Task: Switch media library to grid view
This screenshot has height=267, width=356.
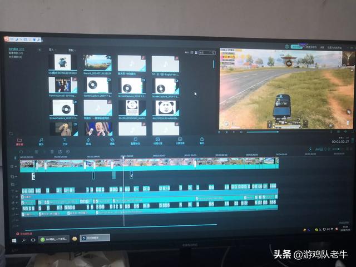Action: [192, 53]
